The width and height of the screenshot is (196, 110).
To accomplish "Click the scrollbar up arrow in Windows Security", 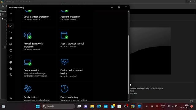I will [x=129, y=12].
